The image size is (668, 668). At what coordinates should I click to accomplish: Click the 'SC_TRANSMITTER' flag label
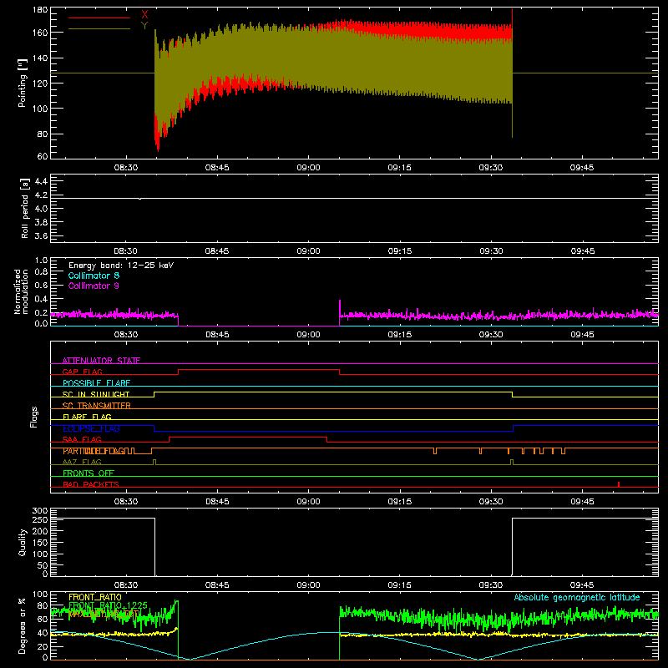point(96,406)
